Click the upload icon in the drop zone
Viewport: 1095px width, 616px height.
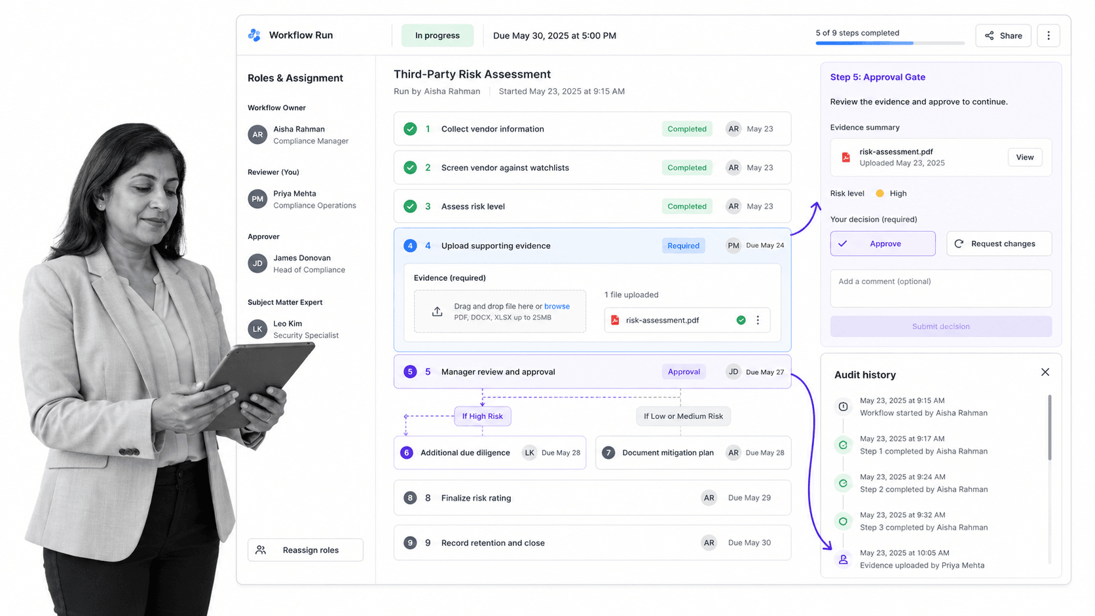[x=437, y=312]
